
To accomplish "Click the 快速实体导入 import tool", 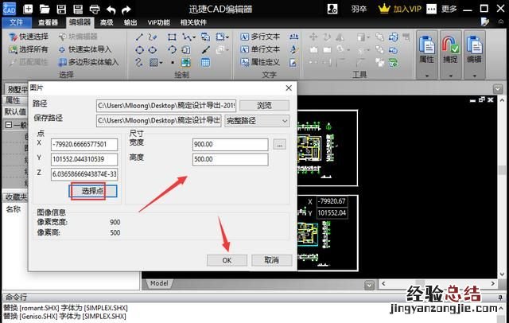I will [87, 49].
